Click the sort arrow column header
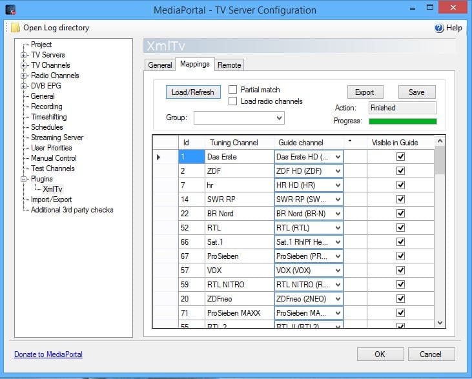This screenshot has width=472, height=379. (350, 141)
